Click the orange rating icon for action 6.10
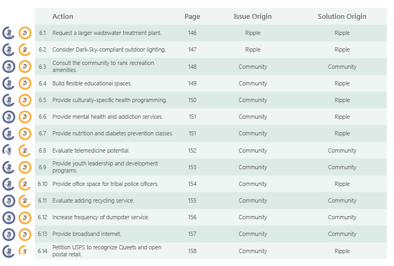This screenshot has width=394, height=266. (x=25, y=184)
